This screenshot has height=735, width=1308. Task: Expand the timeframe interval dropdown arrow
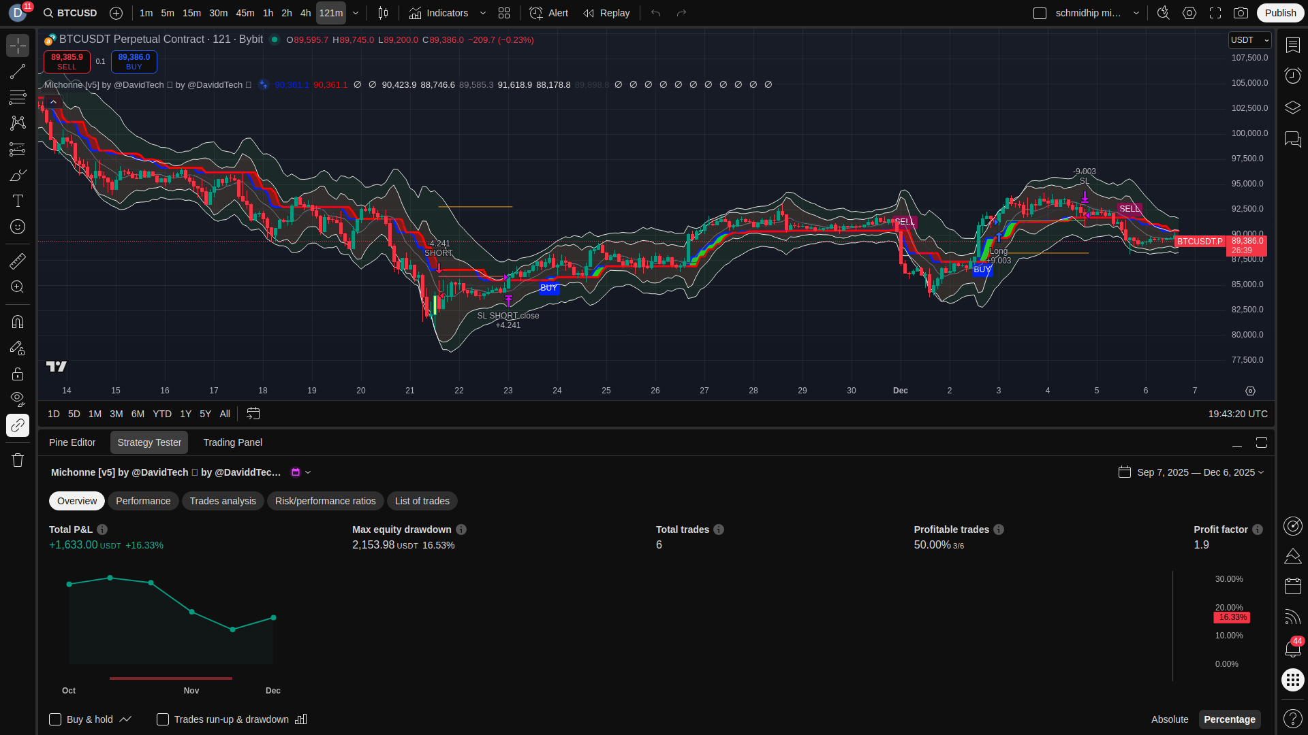[356, 13]
